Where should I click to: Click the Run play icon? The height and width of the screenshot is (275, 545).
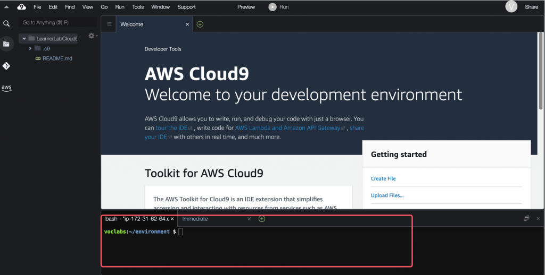click(272, 7)
